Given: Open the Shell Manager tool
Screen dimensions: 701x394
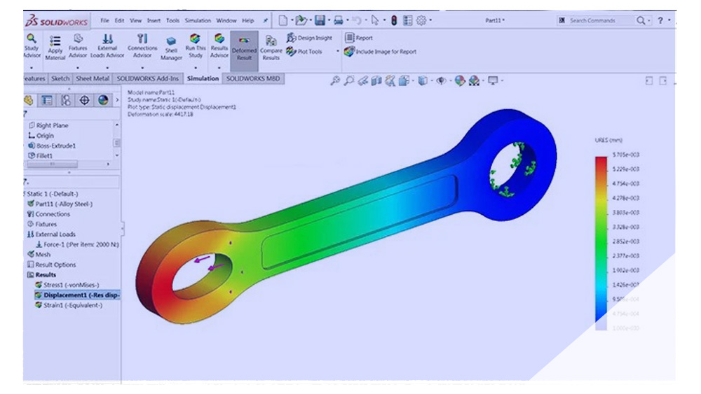Looking at the screenshot, I should point(171,49).
